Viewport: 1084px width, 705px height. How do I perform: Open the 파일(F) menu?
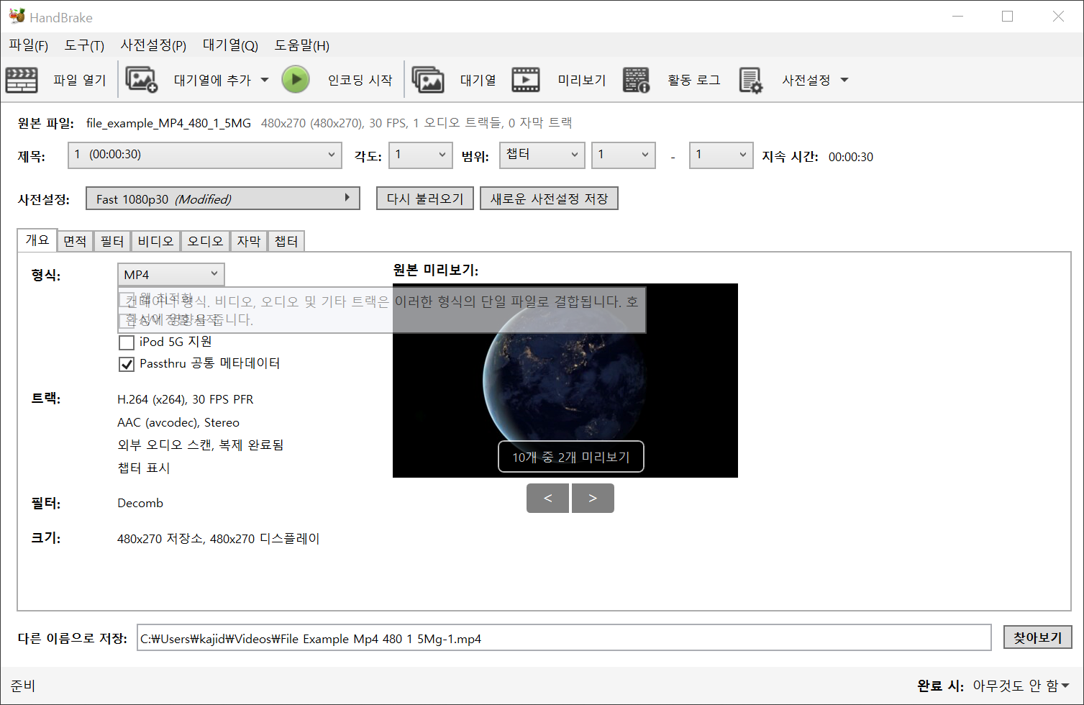coord(29,45)
